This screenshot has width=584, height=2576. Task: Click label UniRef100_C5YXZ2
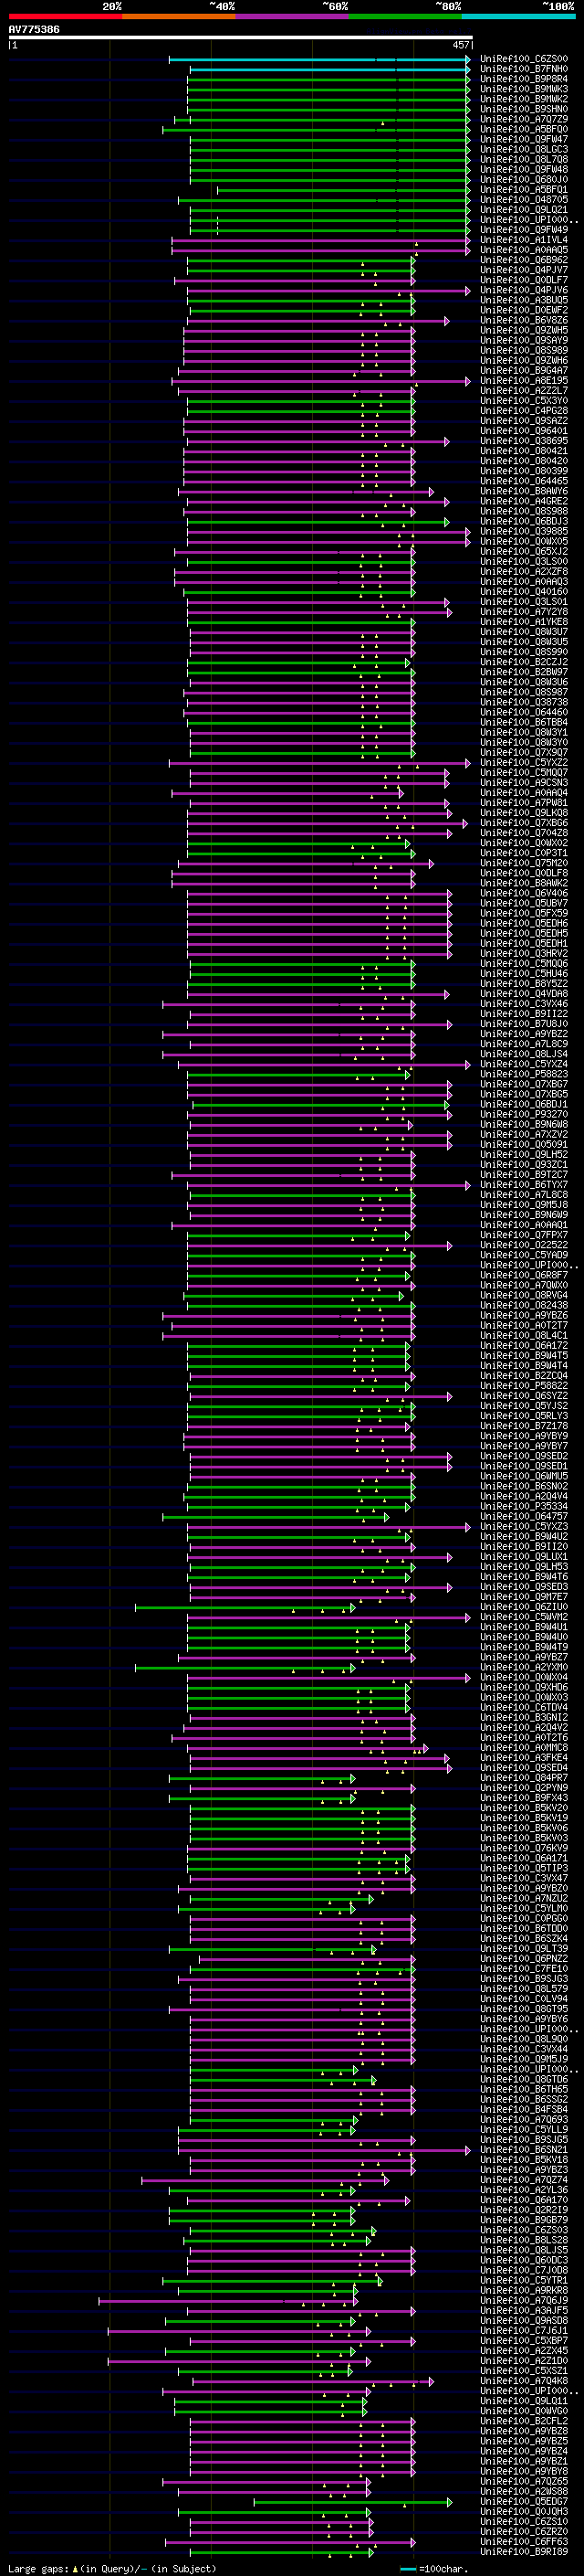(x=523, y=762)
